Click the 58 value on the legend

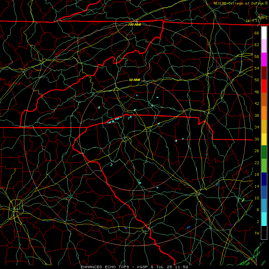click(x=257, y=56)
